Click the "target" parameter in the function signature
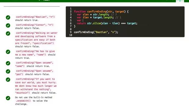The height and width of the screenshot is (106, 189). [120, 11]
